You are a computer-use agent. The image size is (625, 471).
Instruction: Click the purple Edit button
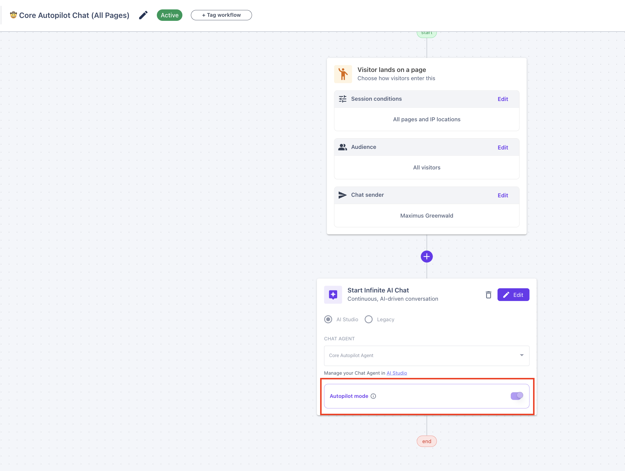(x=513, y=295)
